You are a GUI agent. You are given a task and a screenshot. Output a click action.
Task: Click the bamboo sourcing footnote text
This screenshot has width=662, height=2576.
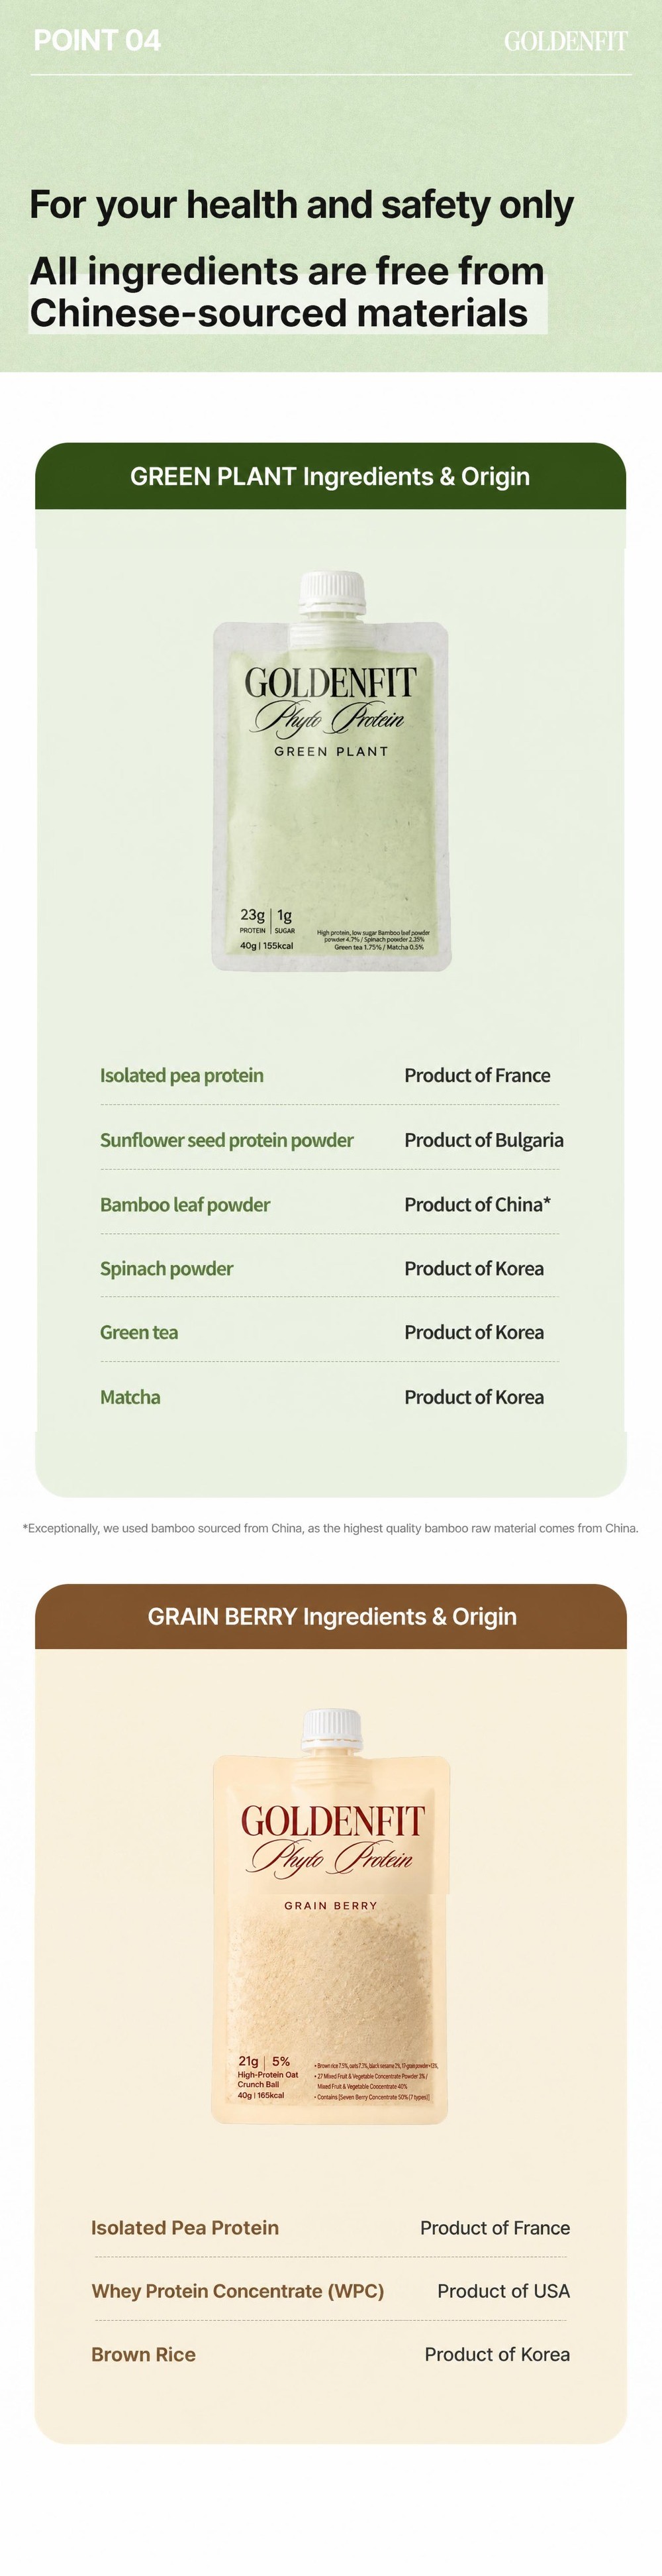[x=330, y=1528]
